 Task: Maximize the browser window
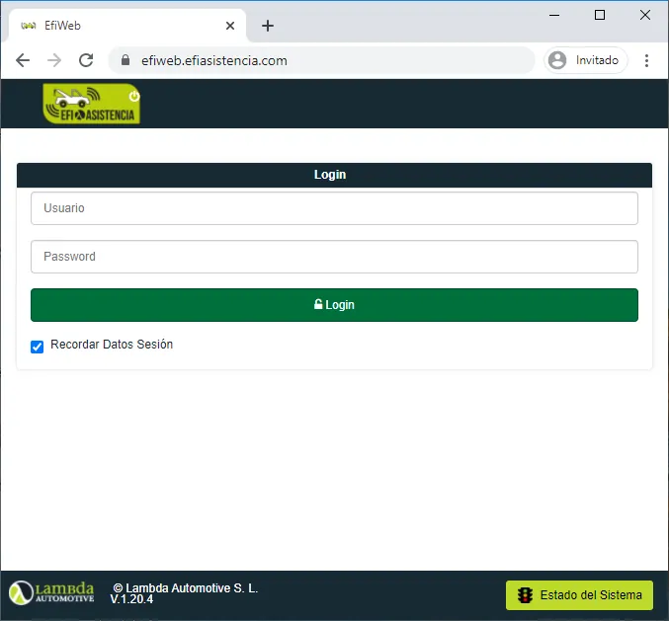(600, 16)
